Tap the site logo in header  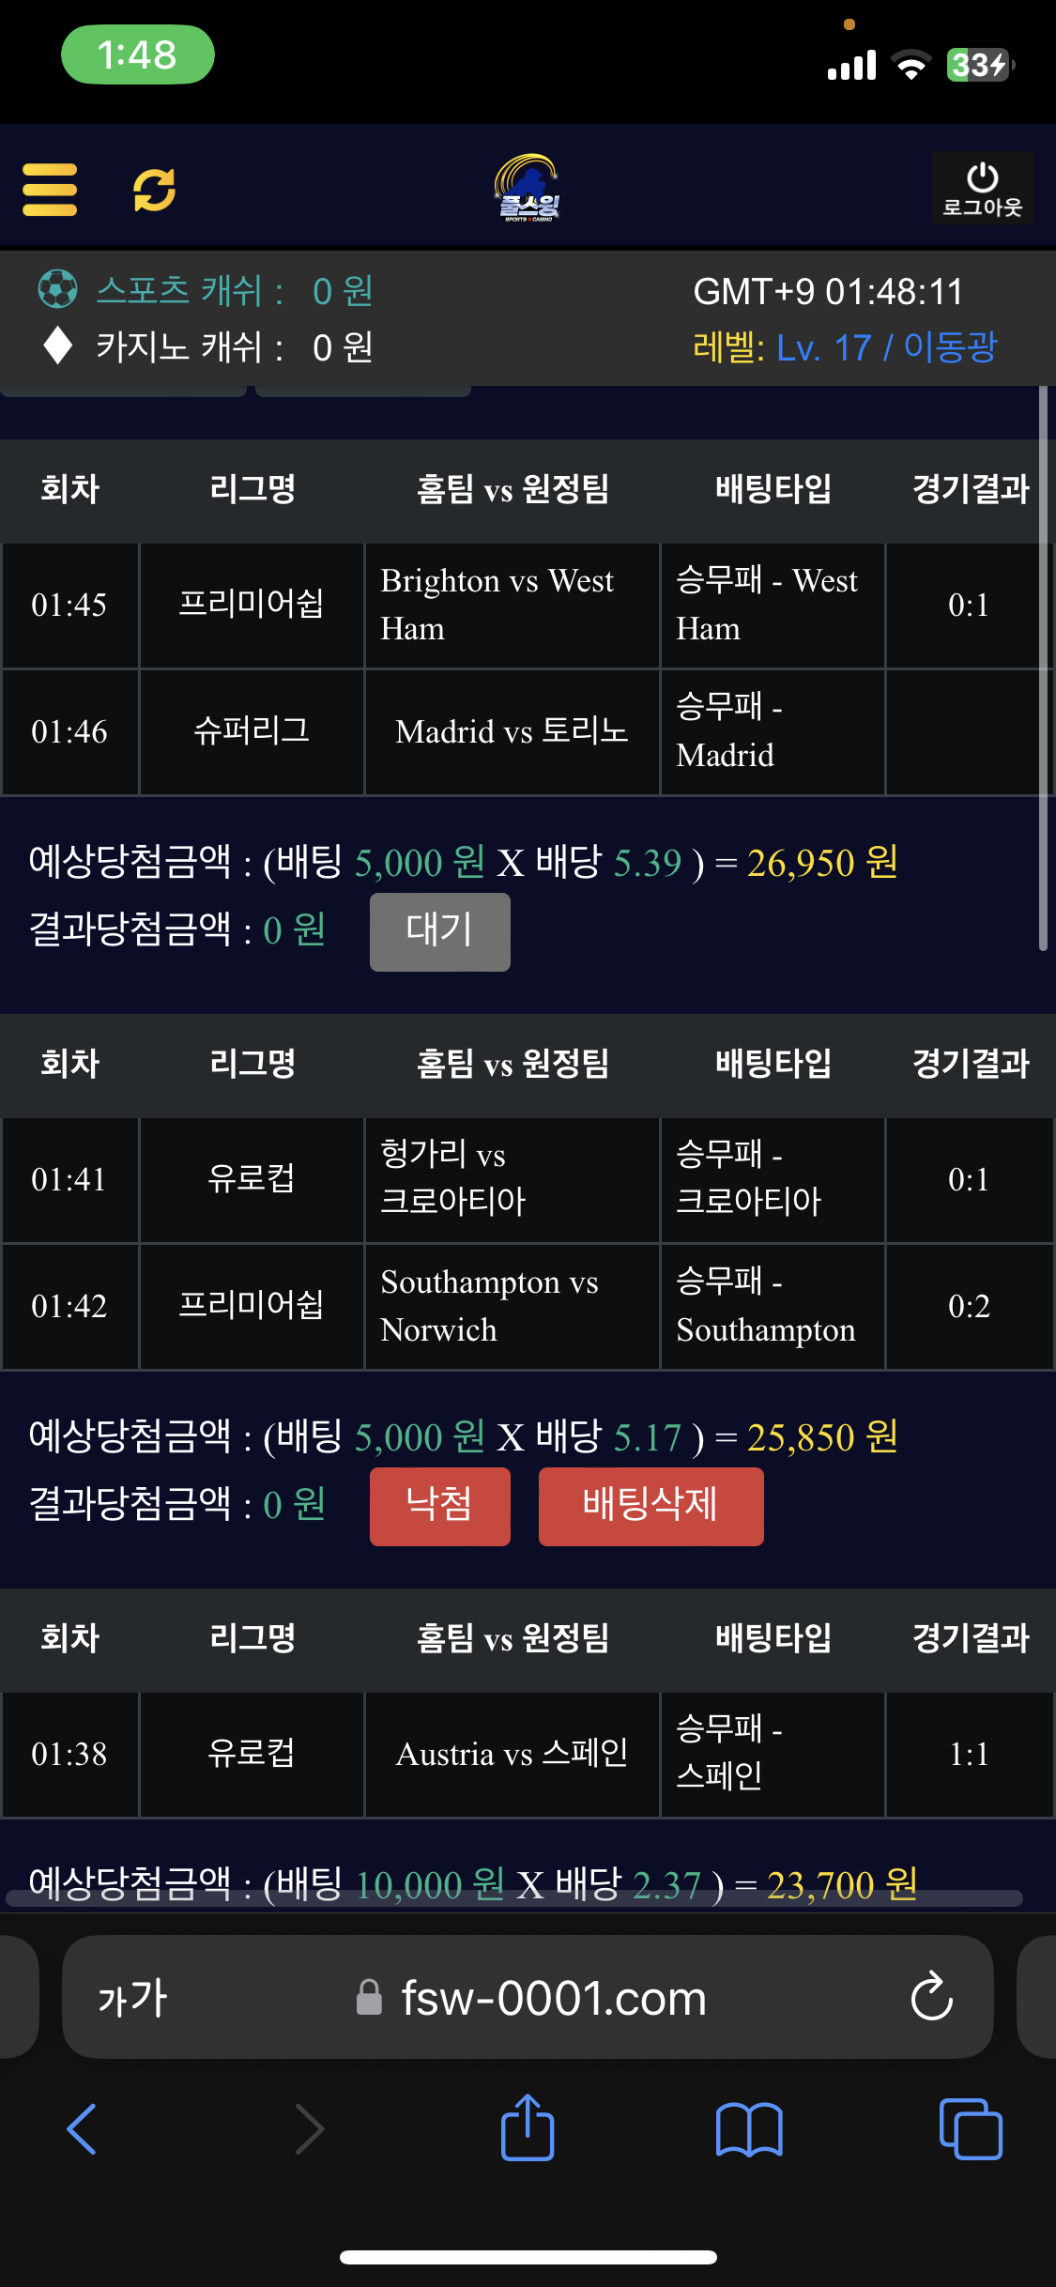pyautogui.click(x=528, y=188)
